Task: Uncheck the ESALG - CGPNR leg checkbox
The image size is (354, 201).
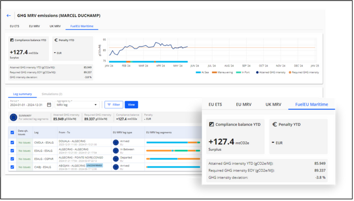Action: [12, 158]
